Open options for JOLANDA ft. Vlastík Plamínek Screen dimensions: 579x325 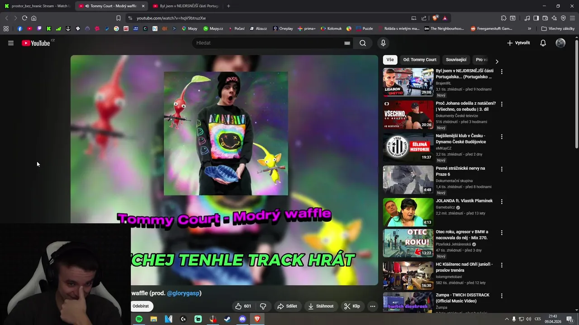tap(501, 201)
